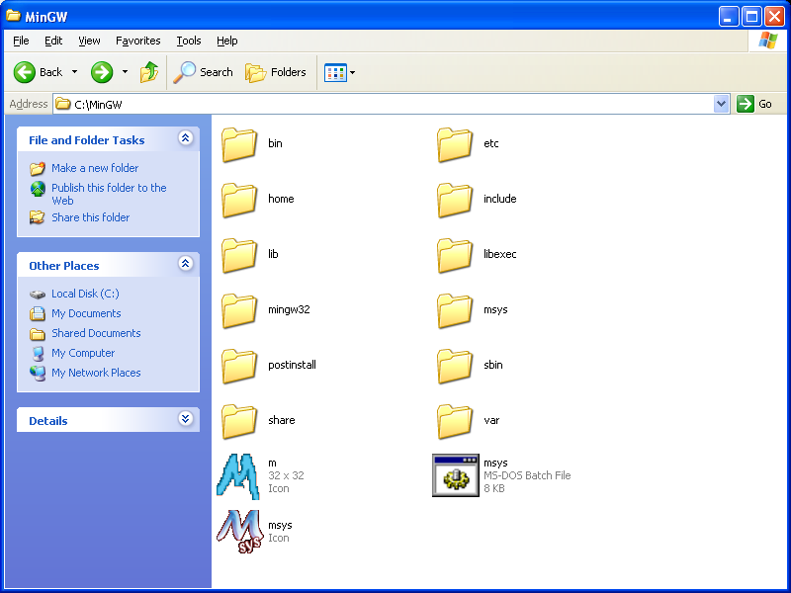Select the etc folder icon
The image size is (791, 593).
[x=455, y=144]
